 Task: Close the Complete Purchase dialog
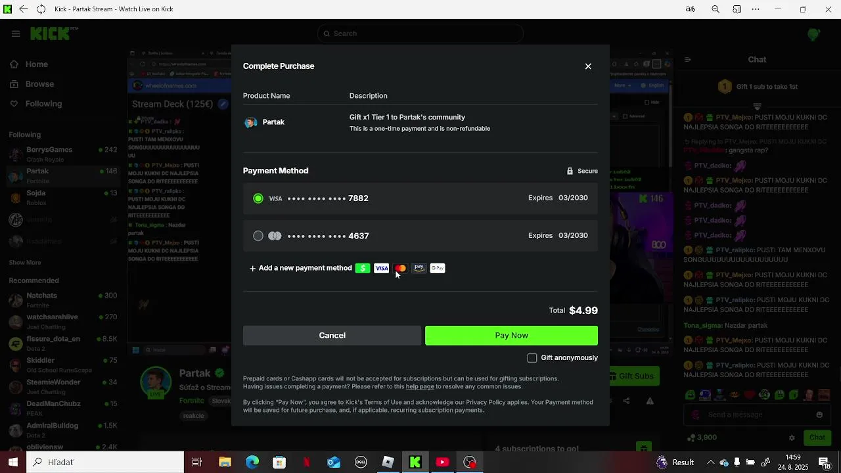tap(588, 66)
